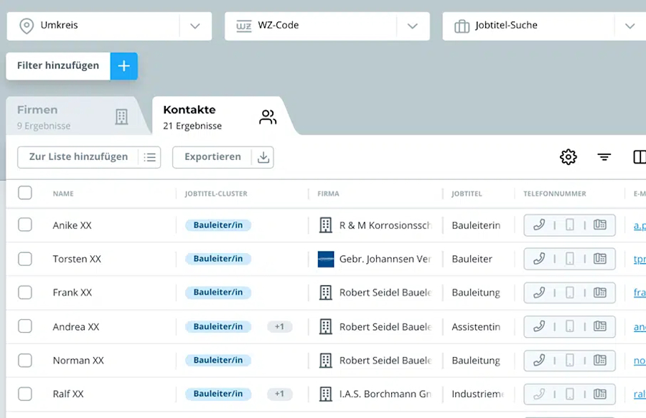646x418 pixels.
Task: Open table settings gear icon
Action: (x=568, y=157)
